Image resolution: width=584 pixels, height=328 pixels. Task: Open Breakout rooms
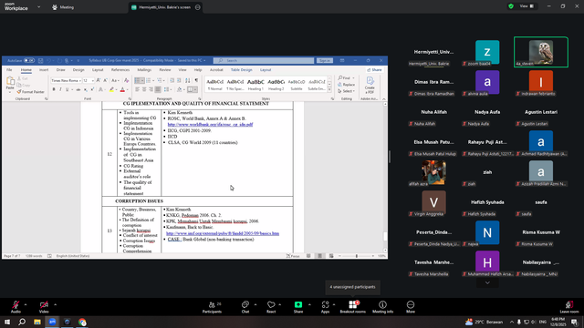tap(352, 307)
